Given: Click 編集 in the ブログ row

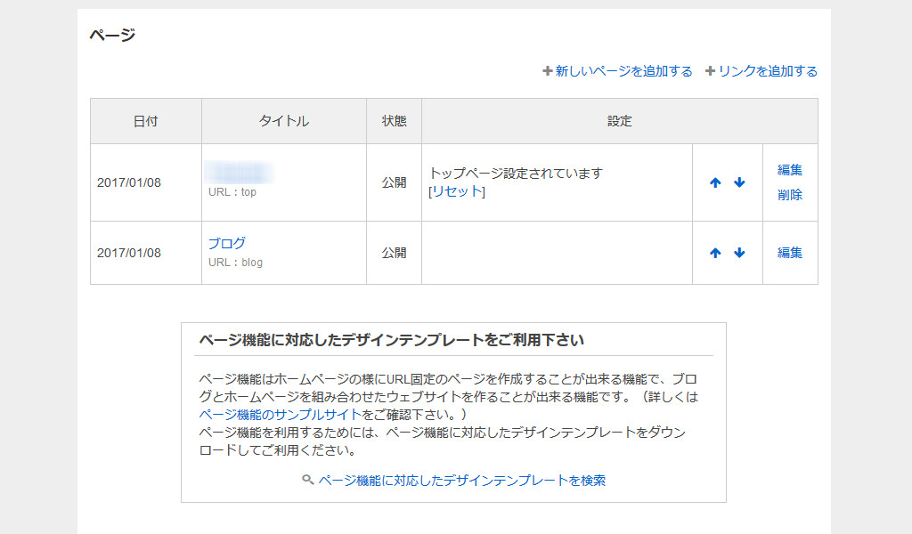Looking at the screenshot, I should [790, 253].
